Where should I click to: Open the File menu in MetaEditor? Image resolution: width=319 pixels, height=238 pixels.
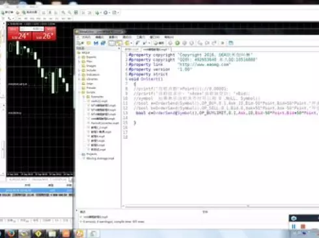click(86, 37)
